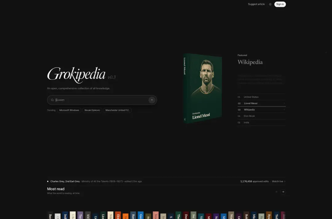Viewport: 332px width, 219px height.
Task: Submit search with the up-arrow button
Action: click(x=152, y=100)
